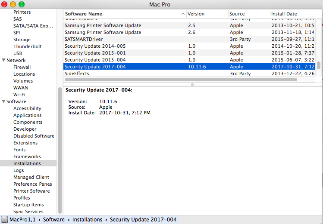Screen dimensions: 323x224
Task: Click the Install Date value 2017-10-31, 7:12 PM
Action: 125,113
